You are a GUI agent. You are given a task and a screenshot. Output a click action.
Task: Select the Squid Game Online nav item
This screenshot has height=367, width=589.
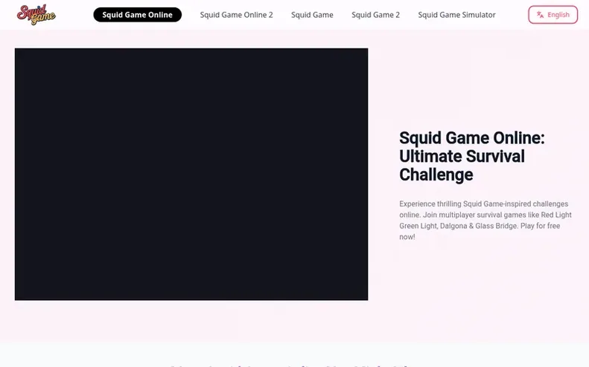click(138, 15)
